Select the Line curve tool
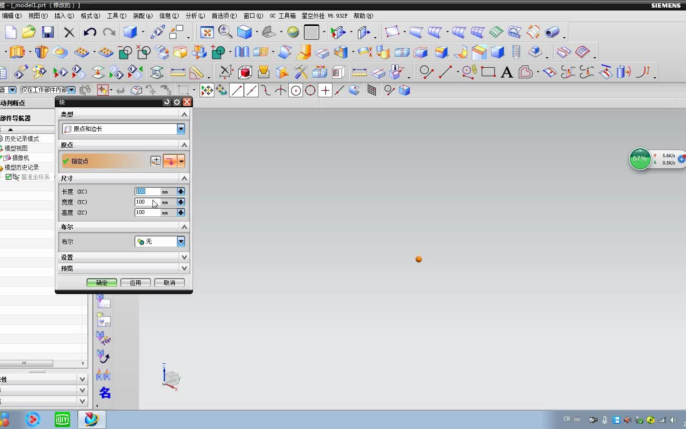The image size is (686, 429). click(x=445, y=72)
